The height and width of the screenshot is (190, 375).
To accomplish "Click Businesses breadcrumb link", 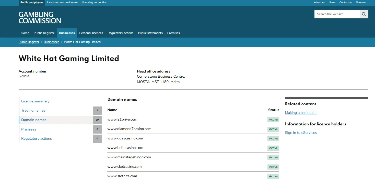I will [x=51, y=42].
